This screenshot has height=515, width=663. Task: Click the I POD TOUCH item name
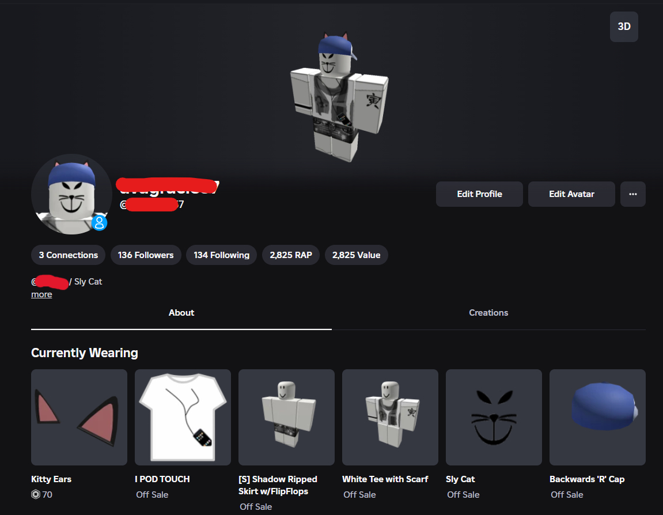click(x=162, y=479)
